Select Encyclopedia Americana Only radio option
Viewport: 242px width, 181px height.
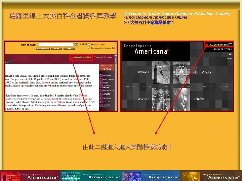89,48
